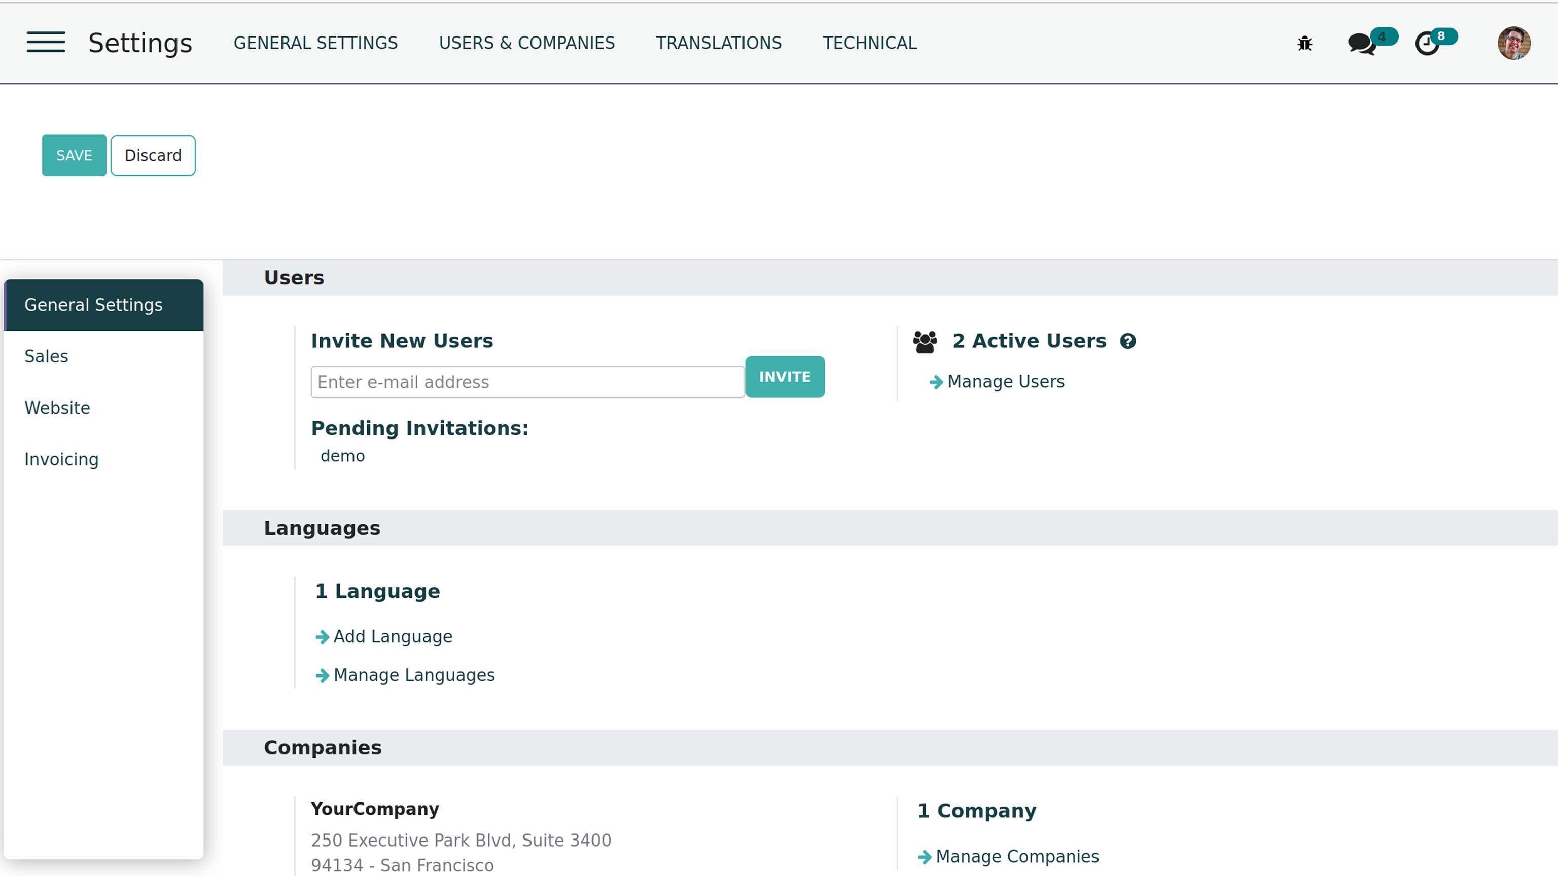
Task: Open the activities clock icon
Action: point(1427,44)
